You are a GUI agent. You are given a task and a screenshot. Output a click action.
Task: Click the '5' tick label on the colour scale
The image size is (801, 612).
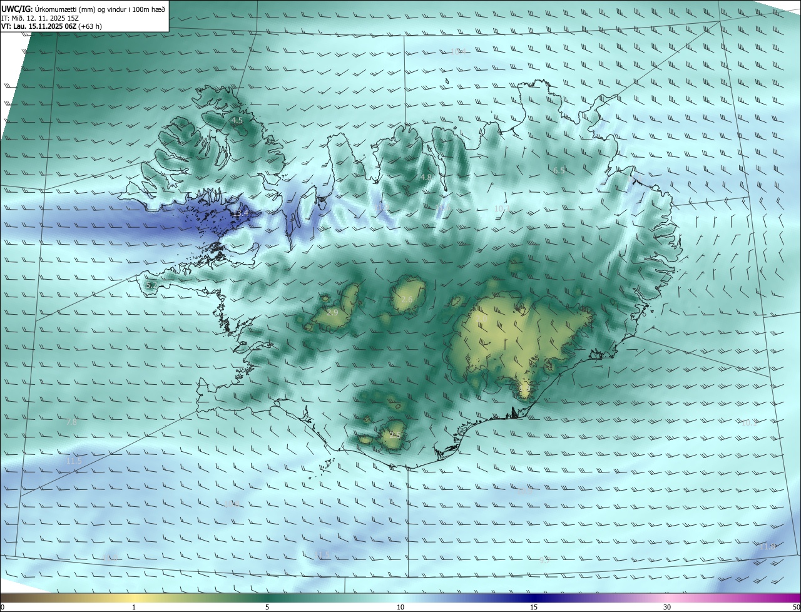(x=267, y=608)
